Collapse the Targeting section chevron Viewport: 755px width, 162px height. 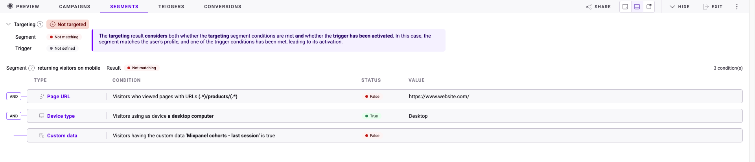click(9, 24)
